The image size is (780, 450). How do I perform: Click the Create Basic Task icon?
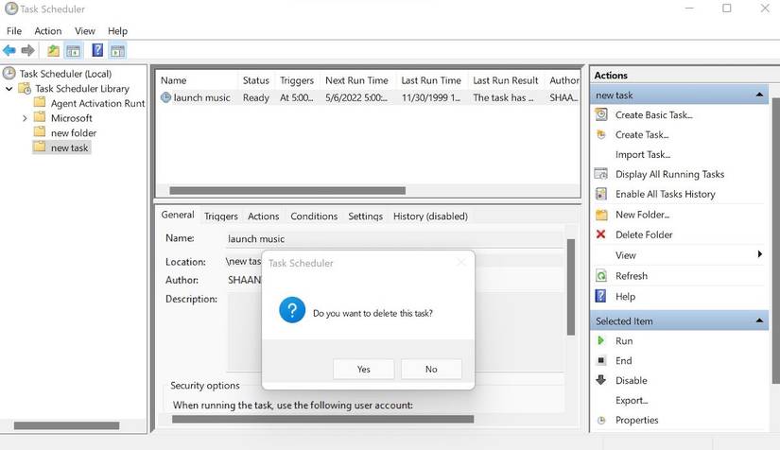[600, 114]
